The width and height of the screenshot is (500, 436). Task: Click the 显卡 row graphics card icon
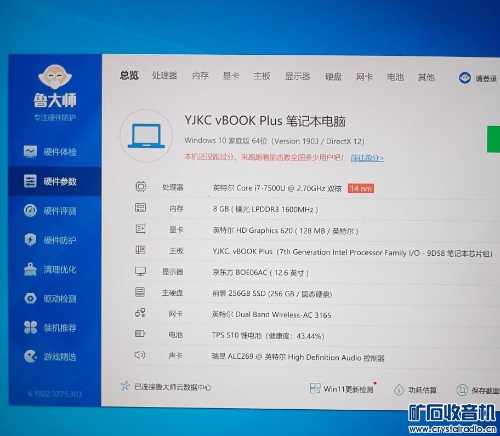140,228
